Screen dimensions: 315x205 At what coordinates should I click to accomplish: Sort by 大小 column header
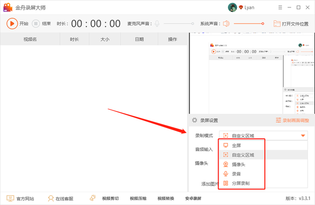point(105,39)
